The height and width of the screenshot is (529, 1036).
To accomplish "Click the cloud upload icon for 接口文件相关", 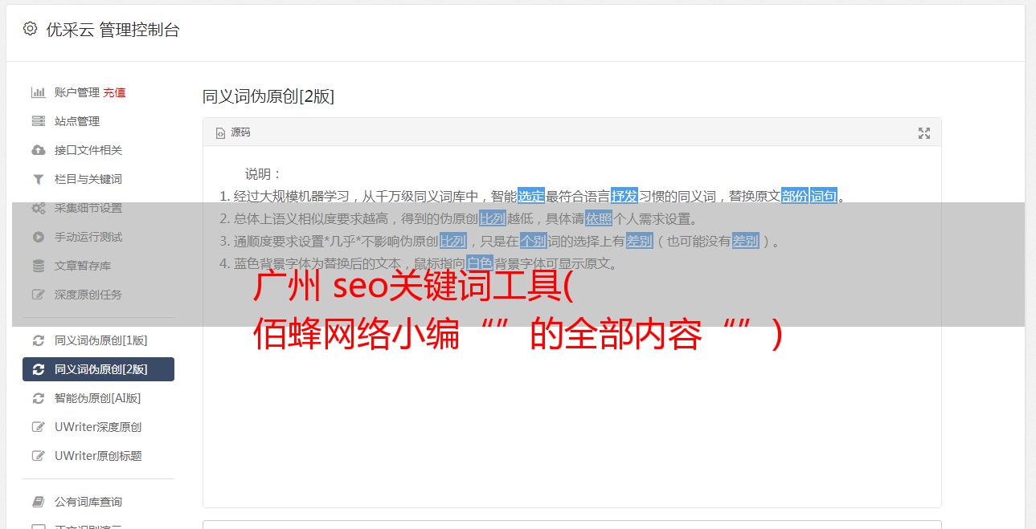I will pyautogui.click(x=38, y=150).
